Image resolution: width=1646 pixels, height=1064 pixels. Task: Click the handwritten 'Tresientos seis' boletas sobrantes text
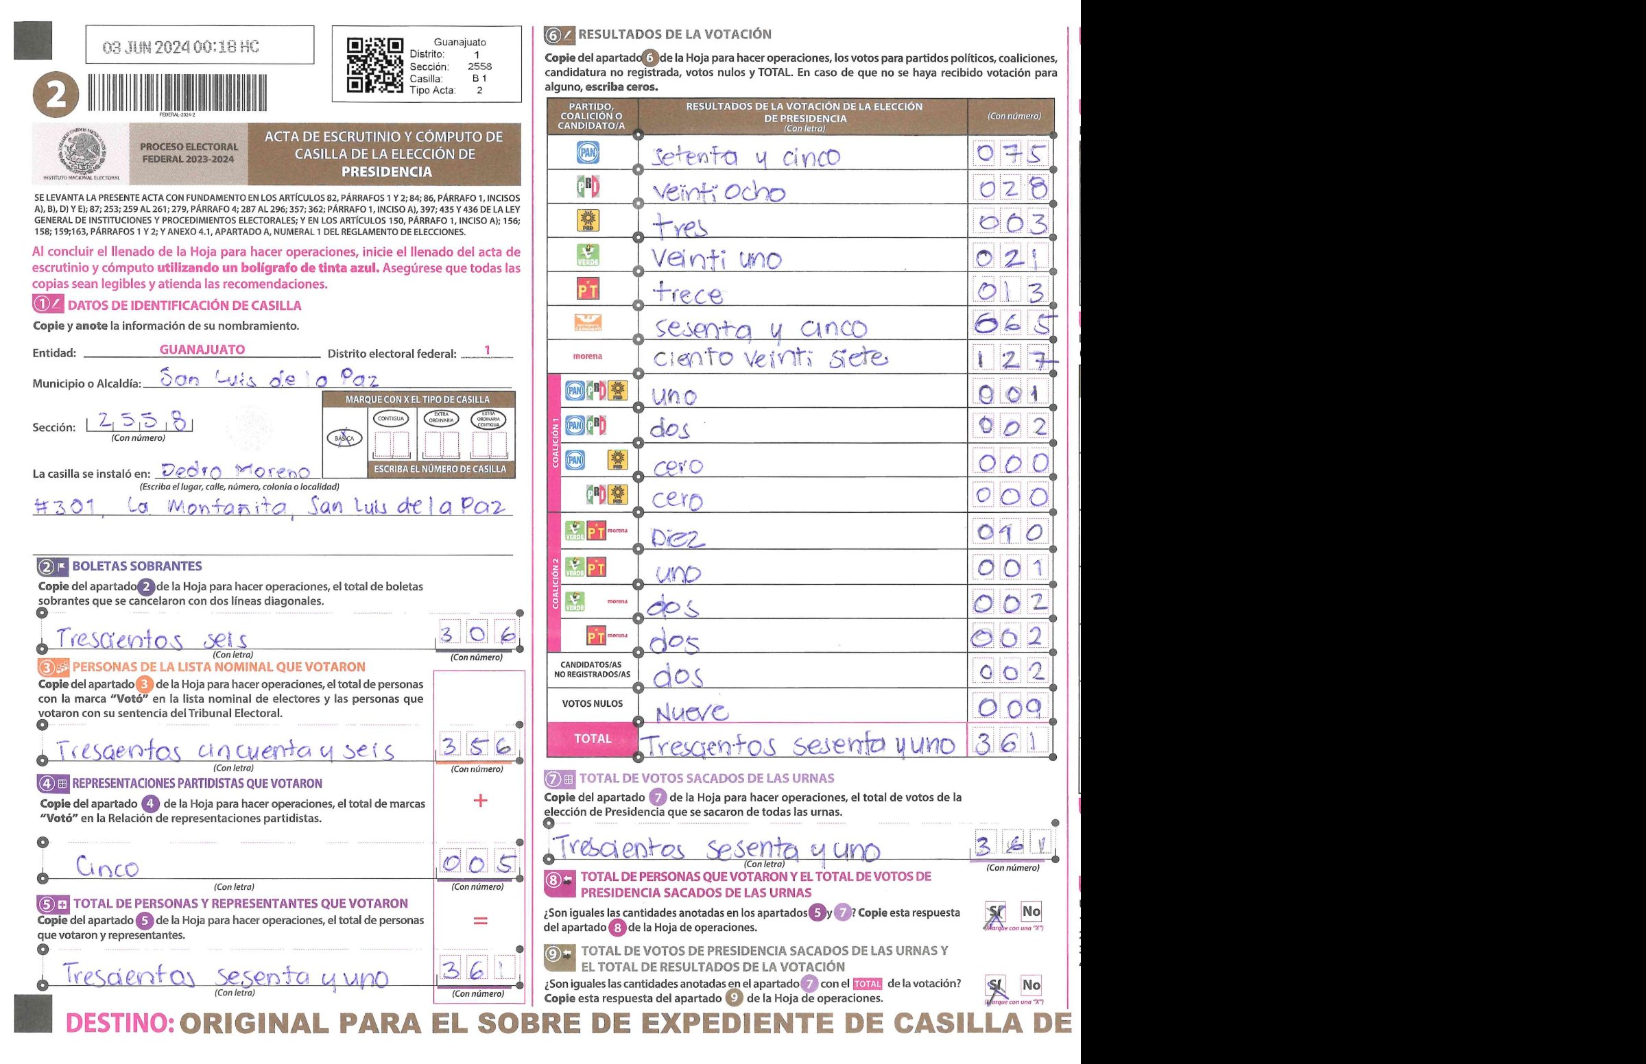[152, 639]
